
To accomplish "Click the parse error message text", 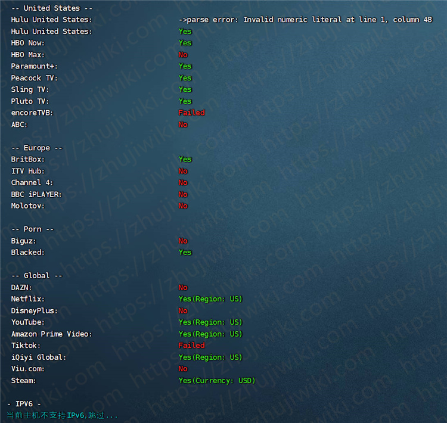I will click(x=305, y=20).
